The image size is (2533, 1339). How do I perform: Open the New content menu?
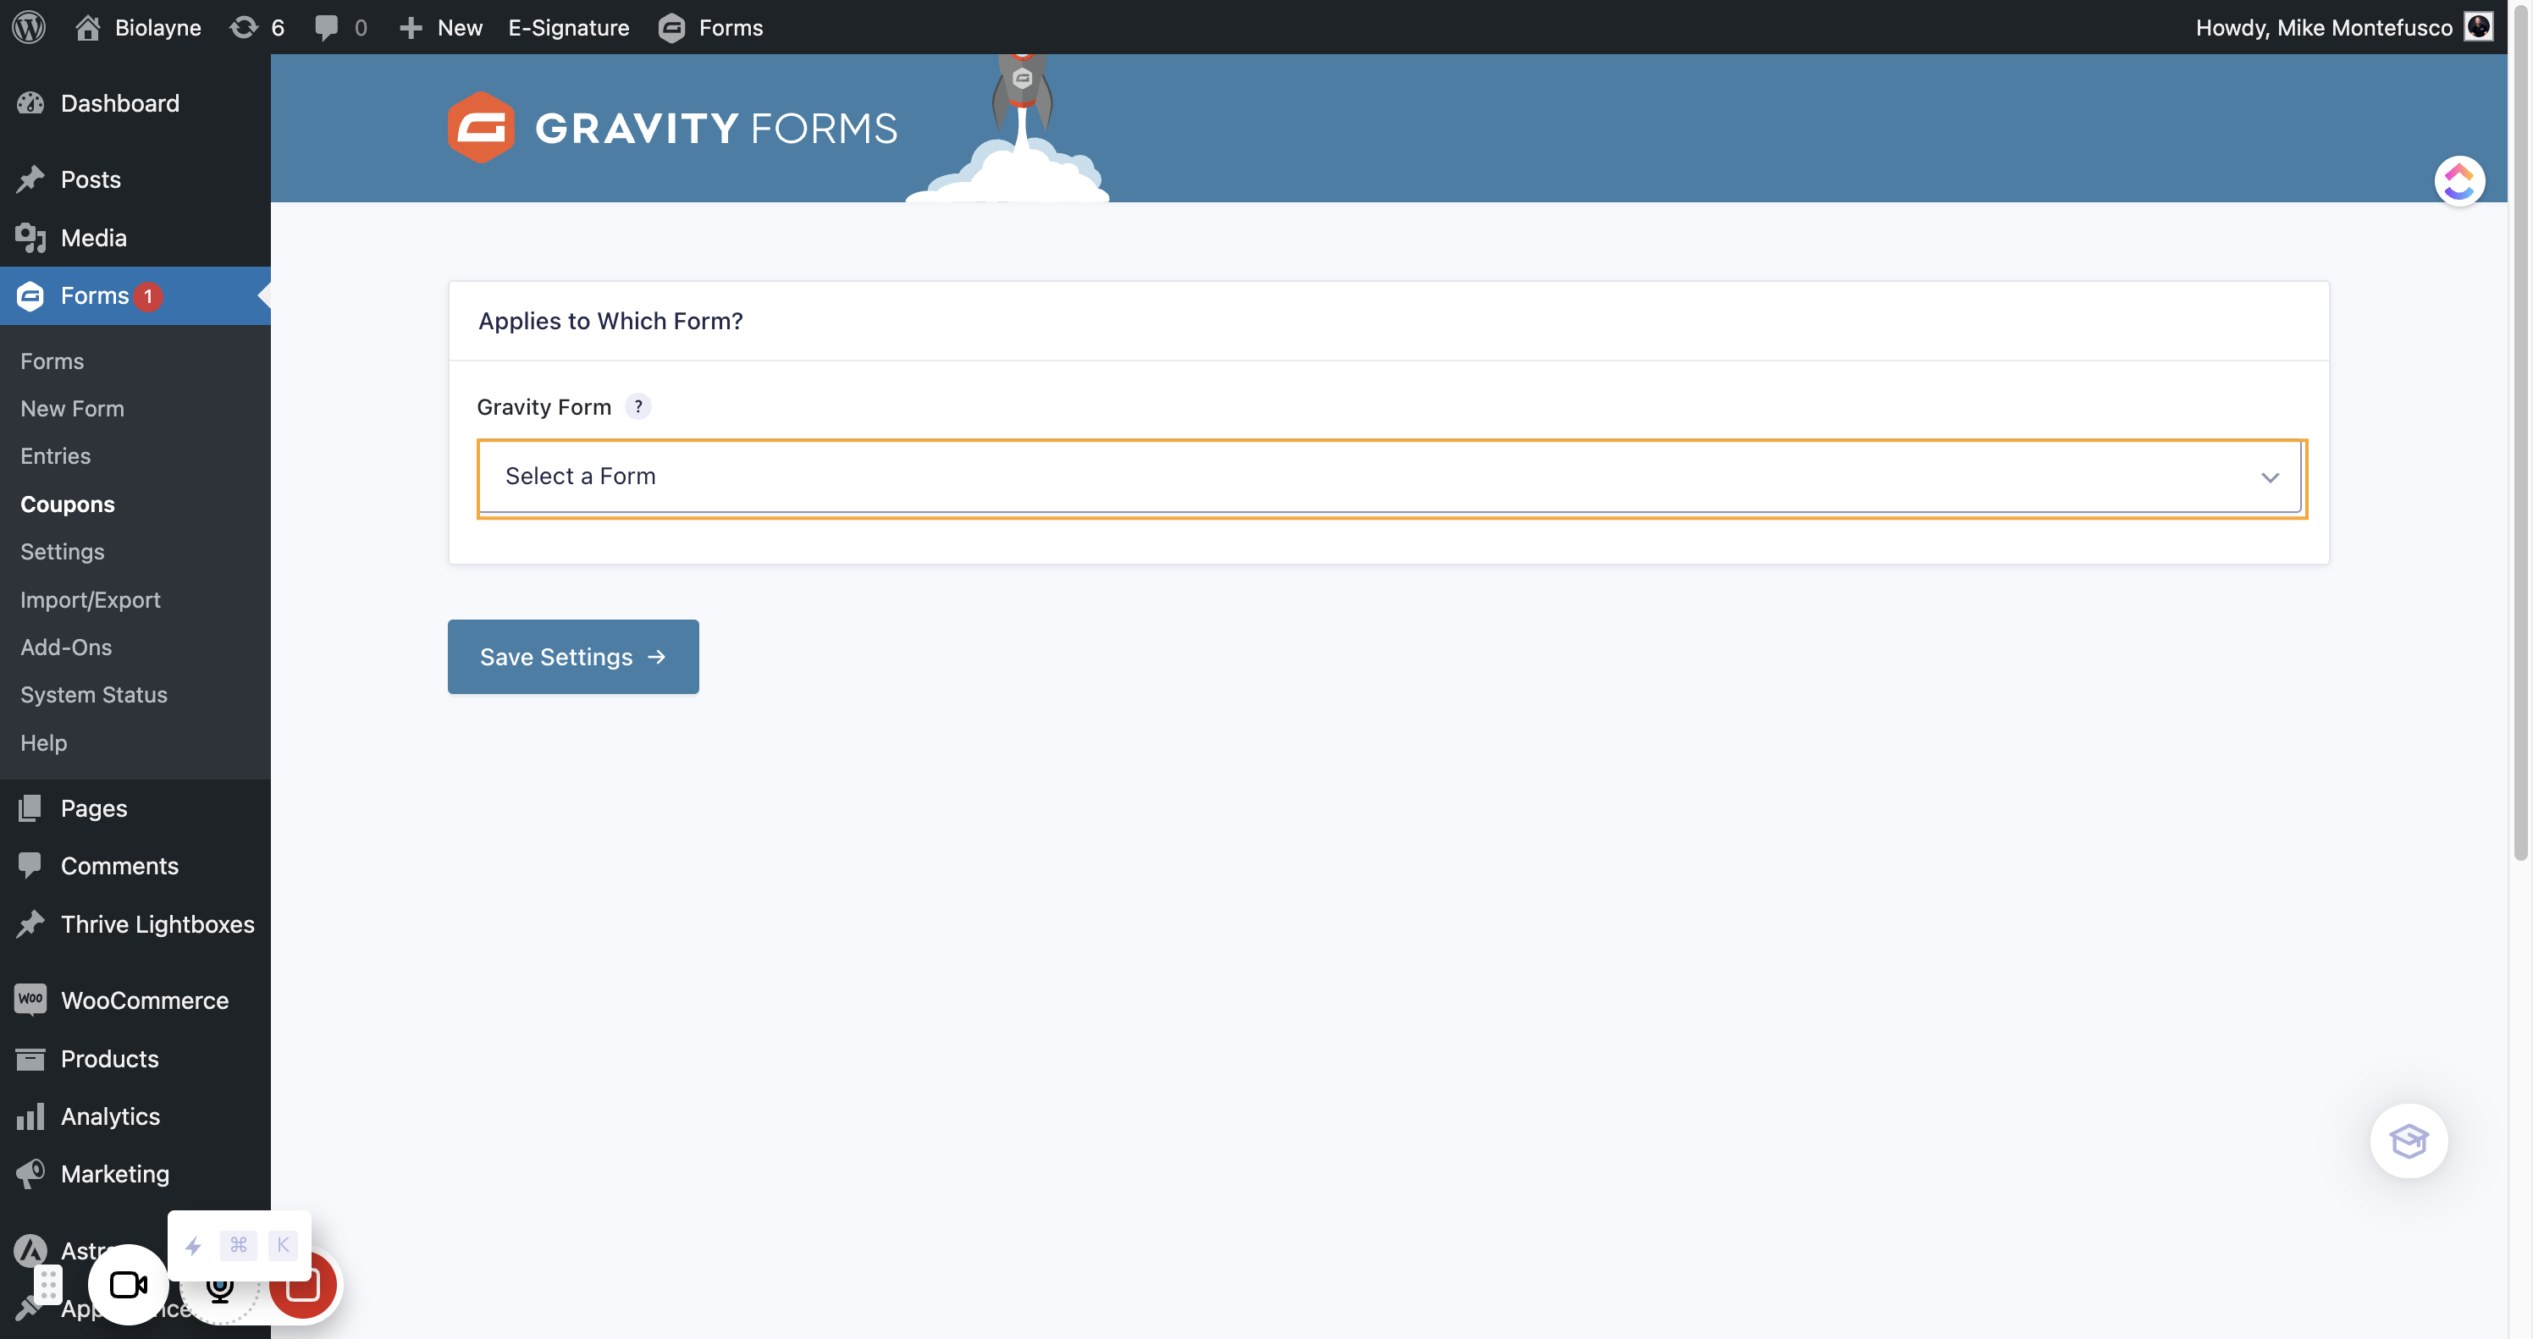point(440,26)
